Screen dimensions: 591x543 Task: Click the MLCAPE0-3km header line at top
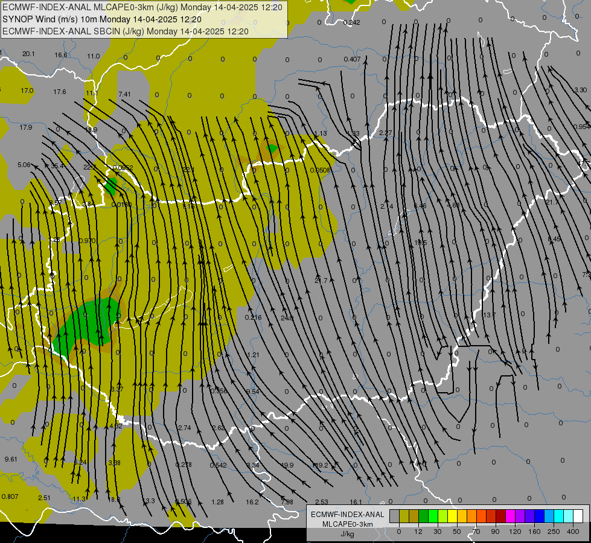[x=142, y=7]
